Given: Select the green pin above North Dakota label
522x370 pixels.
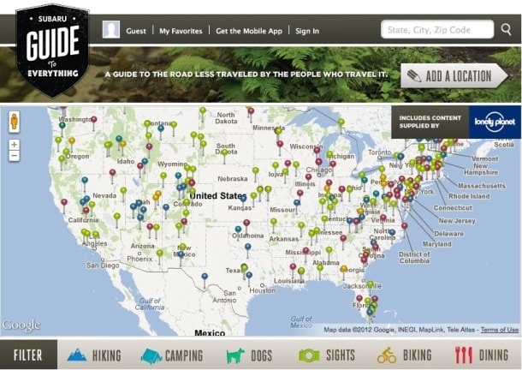Looking at the screenshot, I should (203, 110).
